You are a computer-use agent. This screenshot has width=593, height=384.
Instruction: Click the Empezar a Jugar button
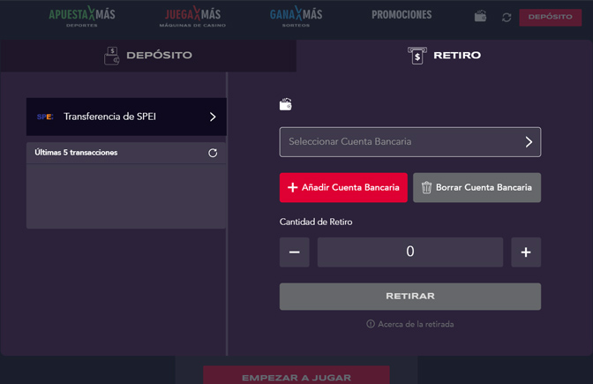[x=296, y=375]
